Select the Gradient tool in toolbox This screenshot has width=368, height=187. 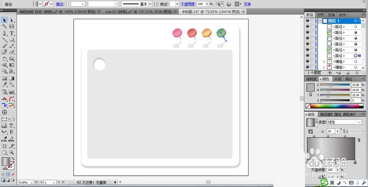[x=11, y=78]
